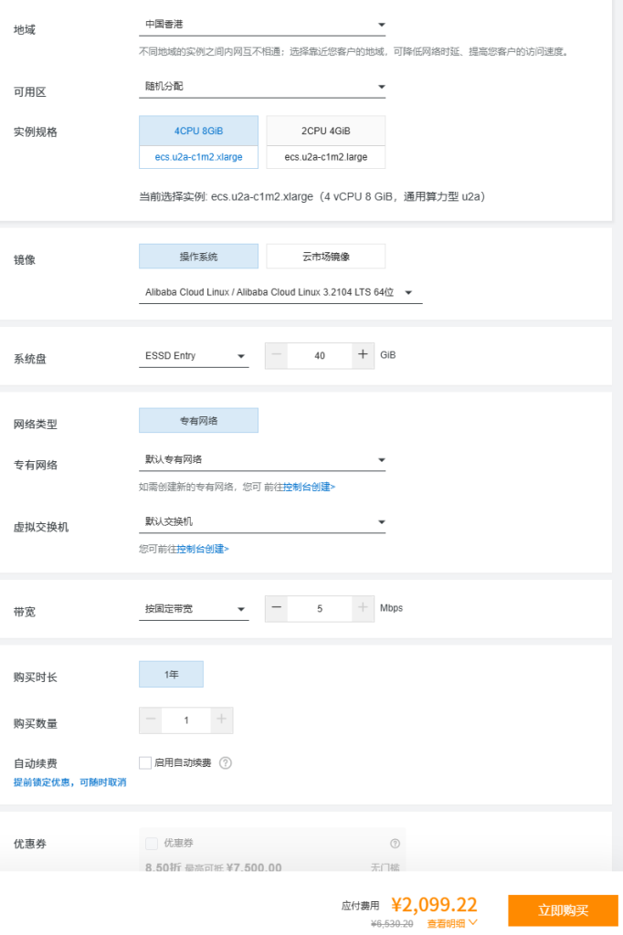Open the coupon help question icon

pos(395,843)
